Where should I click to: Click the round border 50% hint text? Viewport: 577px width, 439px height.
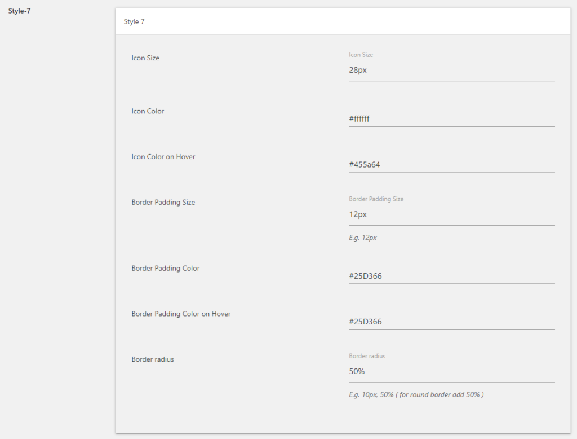coord(416,395)
